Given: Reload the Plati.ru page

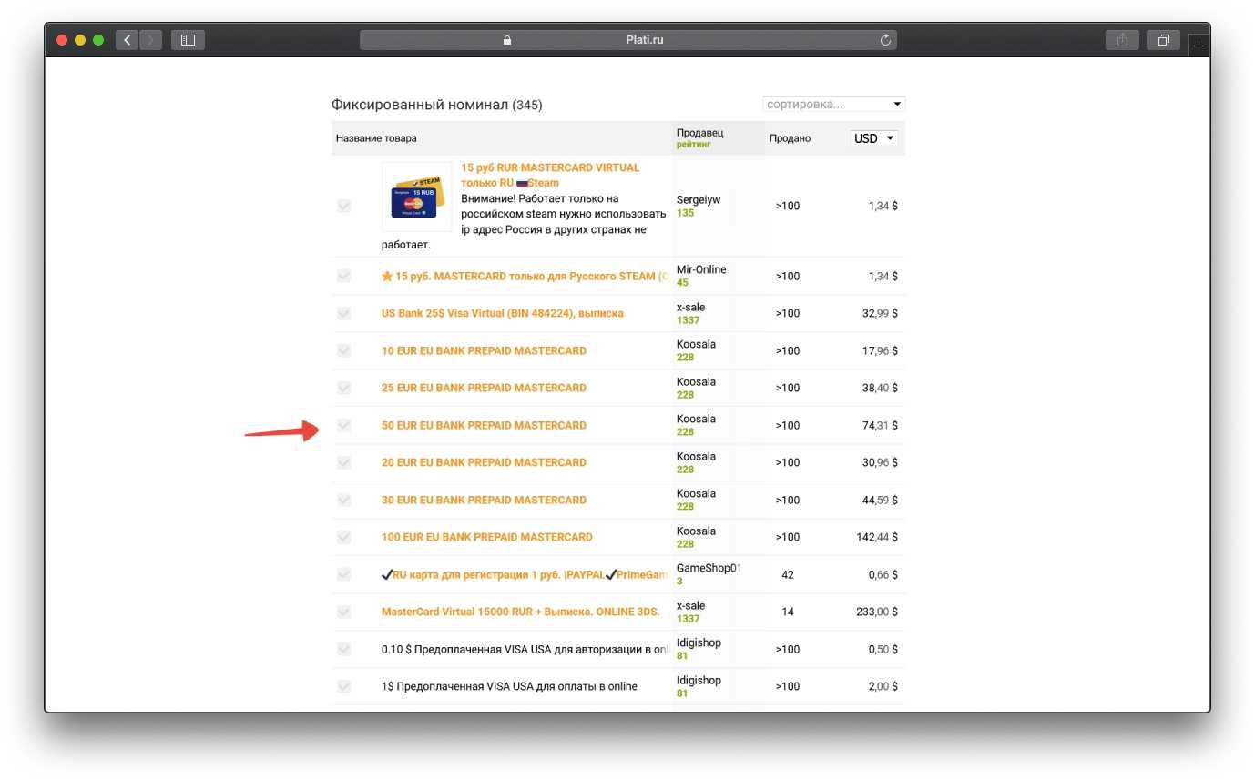Looking at the screenshot, I should pyautogui.click(x=884, y=40).
